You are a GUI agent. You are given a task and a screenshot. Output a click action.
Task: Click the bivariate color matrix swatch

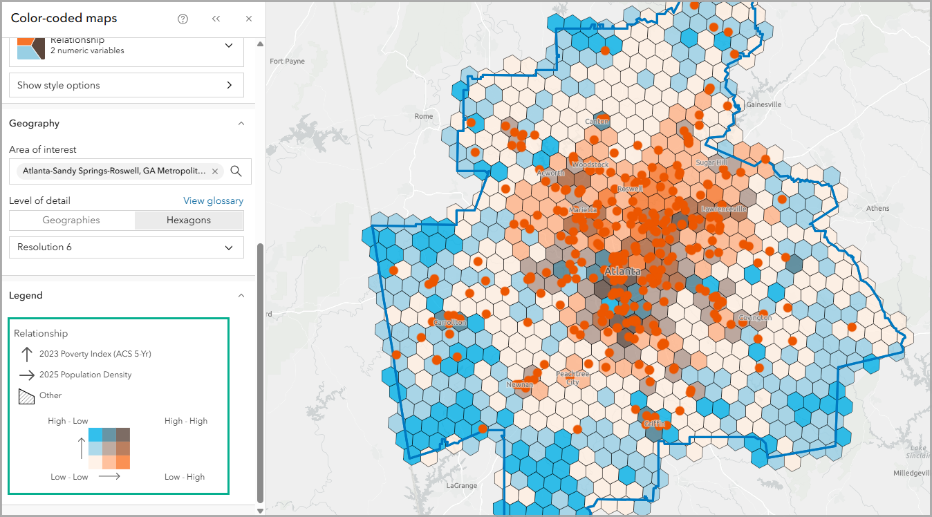pyautogui.click(x=108, y=448)
